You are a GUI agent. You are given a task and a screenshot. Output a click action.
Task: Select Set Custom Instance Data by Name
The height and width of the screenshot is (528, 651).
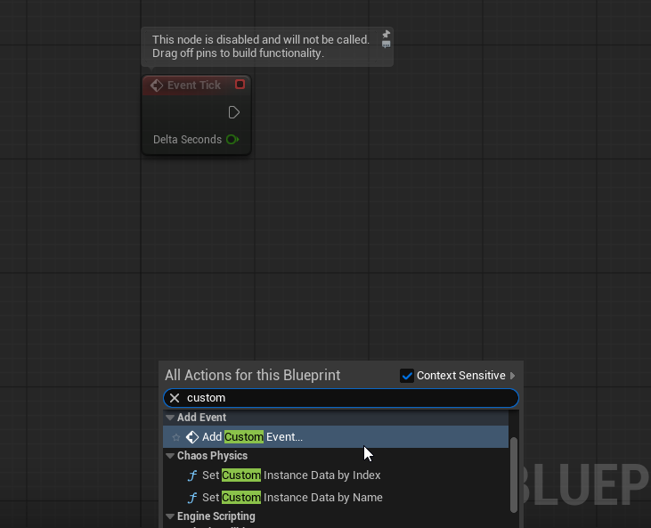pyautogui.click(x=336, y=498)
